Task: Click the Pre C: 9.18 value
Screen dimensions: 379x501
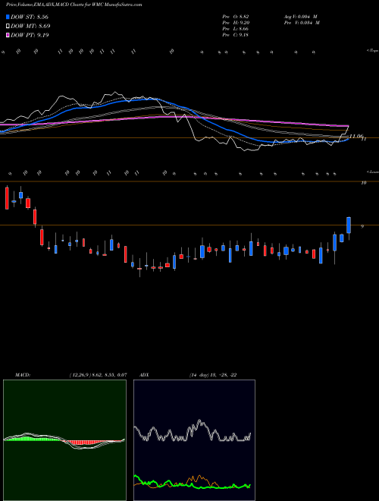Action: coord(236,35)
